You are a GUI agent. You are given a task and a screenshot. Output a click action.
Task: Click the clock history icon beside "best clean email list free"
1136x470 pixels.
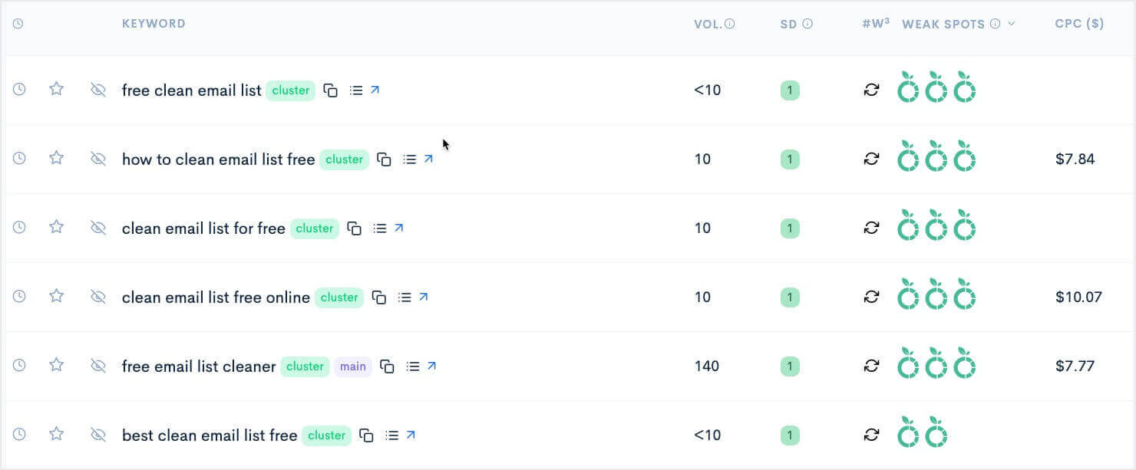tap(18, 434)
